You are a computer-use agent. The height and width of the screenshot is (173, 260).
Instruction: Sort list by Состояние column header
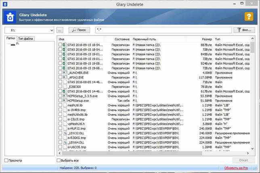pyautogui.click(x=122, y=39)
